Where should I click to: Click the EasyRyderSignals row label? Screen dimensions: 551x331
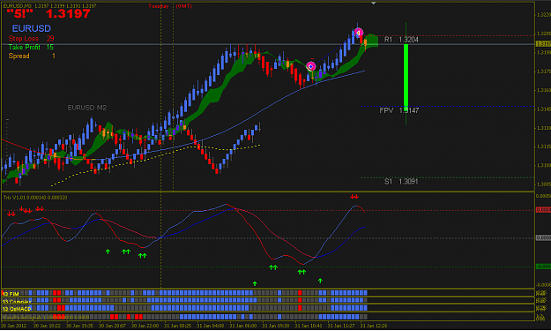pyautogui.click(x=46, y=317)
